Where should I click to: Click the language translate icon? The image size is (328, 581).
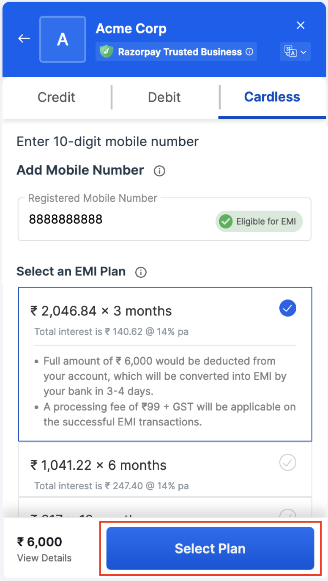click(291, 52)
